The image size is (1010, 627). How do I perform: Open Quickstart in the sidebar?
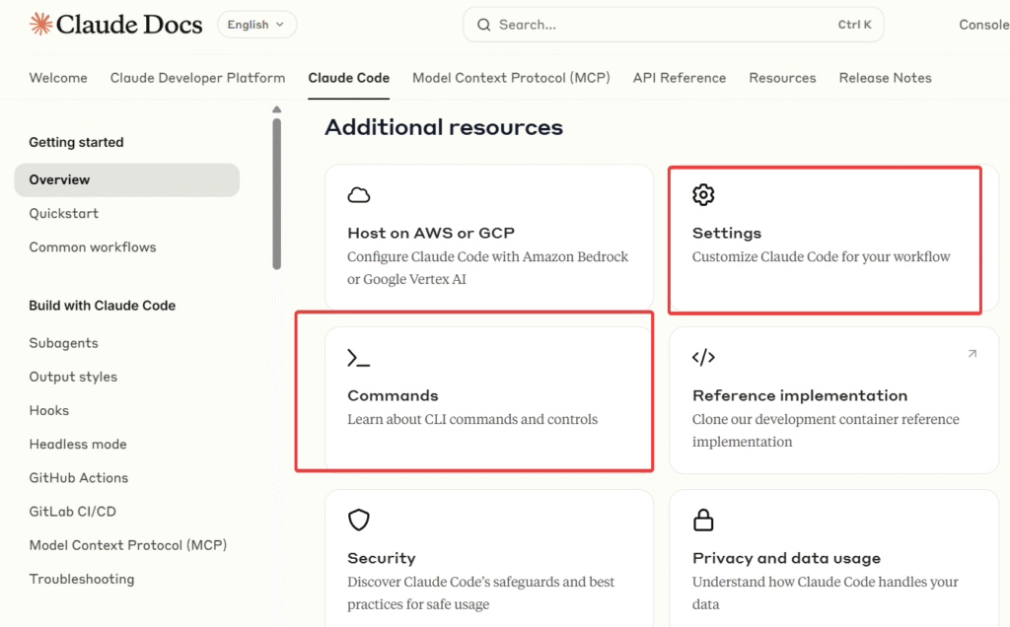(64, 214)
